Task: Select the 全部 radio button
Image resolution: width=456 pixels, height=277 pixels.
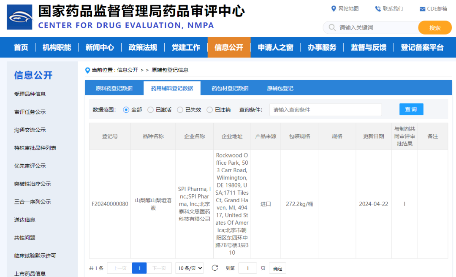Action: (x=126, y=110)
